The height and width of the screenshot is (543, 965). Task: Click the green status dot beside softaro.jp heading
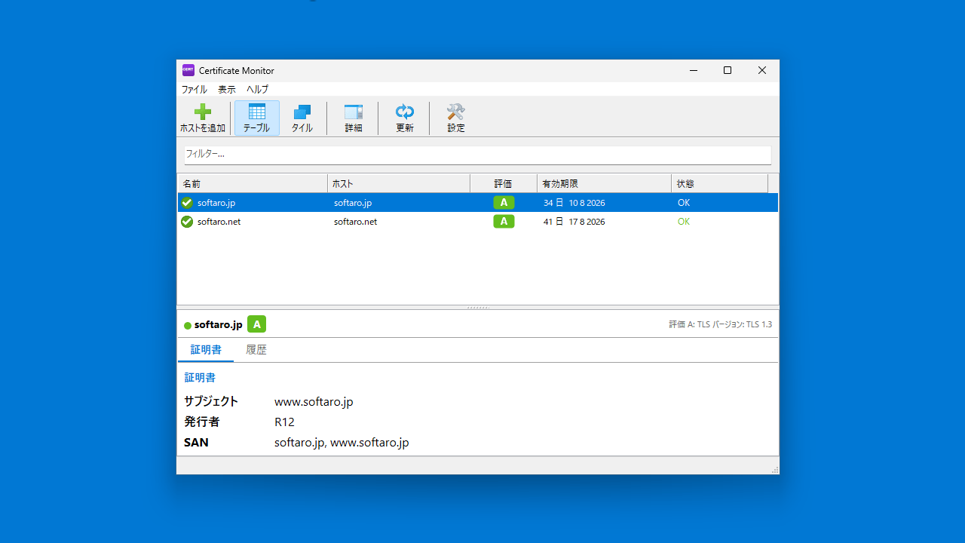[x=188, y=325]
